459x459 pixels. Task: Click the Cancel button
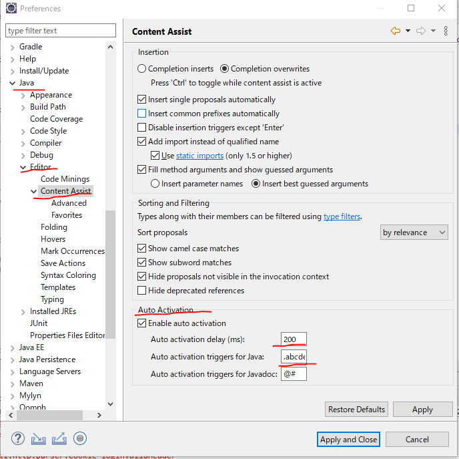417,440
